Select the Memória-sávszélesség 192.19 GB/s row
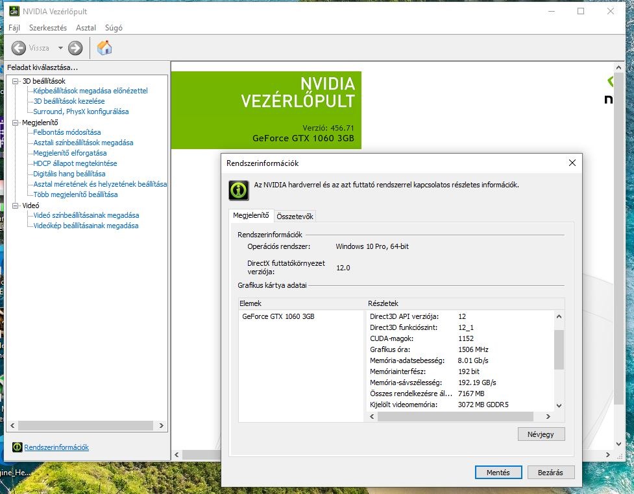 (433, 382)
